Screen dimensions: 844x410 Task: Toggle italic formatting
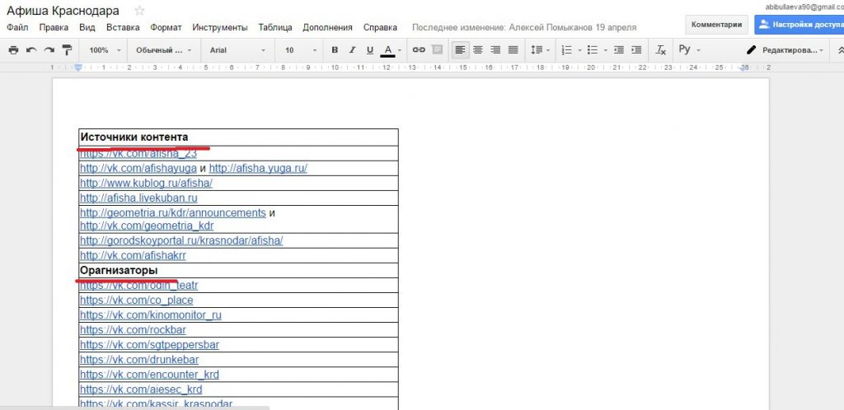[x=352, y=50]
